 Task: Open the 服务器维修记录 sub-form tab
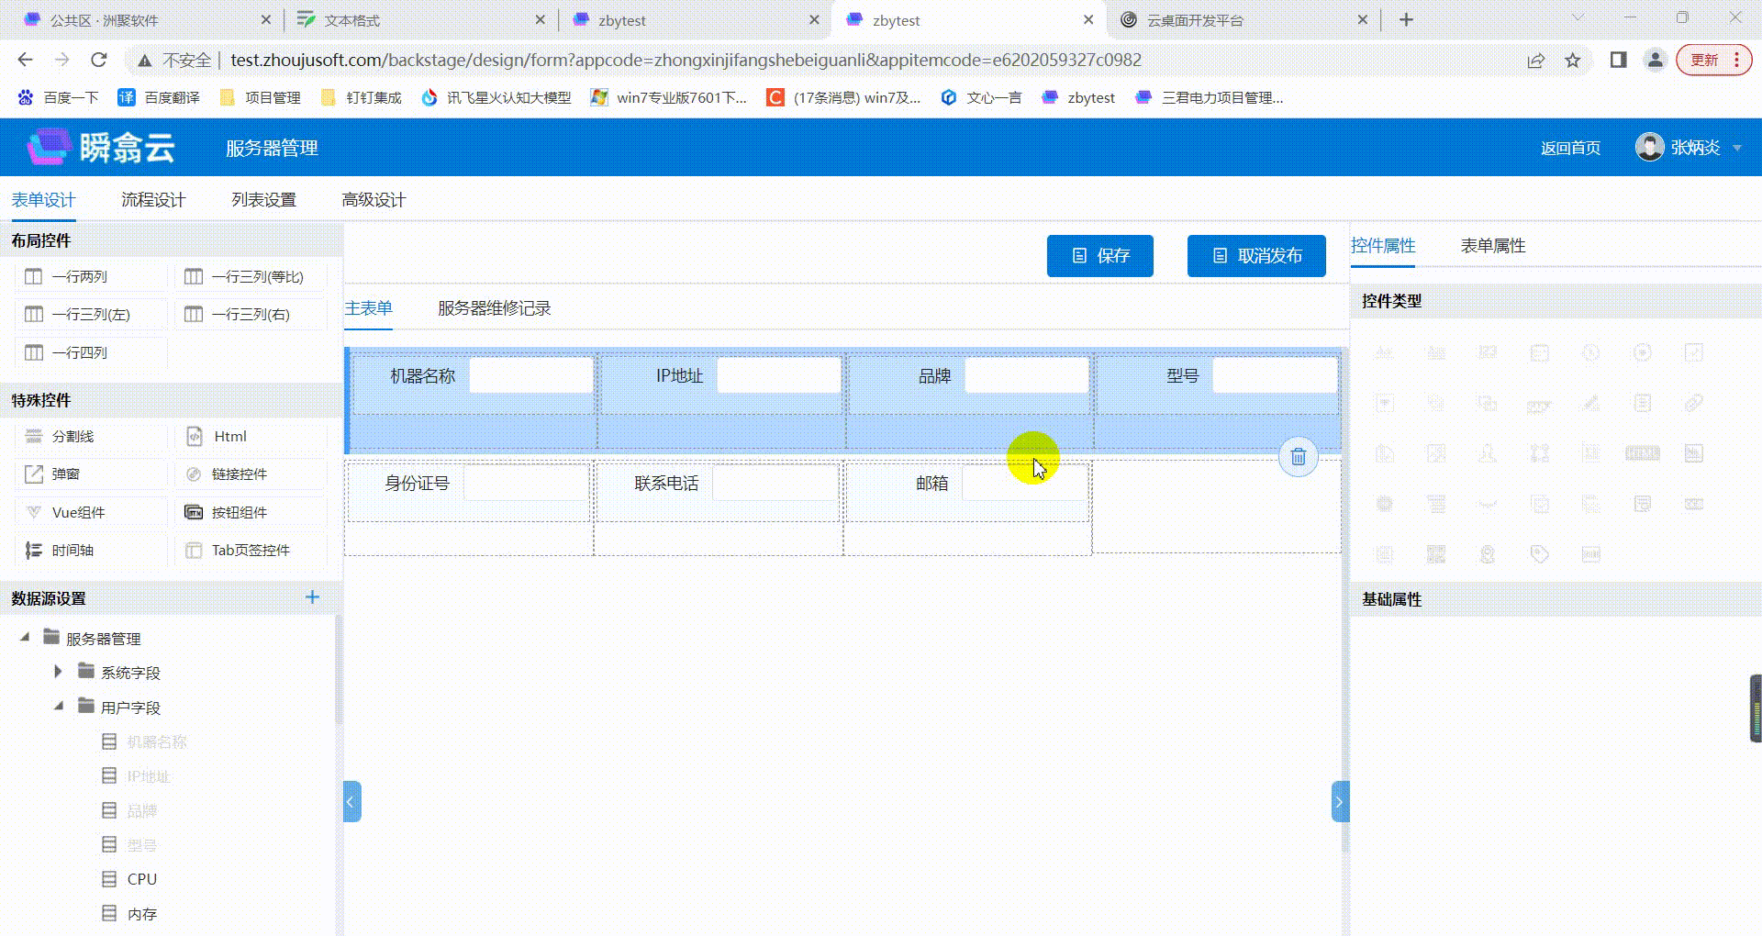pyautogui.click(x=494, y=308)
